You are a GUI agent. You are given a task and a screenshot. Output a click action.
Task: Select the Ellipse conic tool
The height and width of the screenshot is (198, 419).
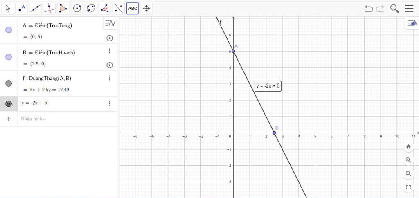click(91, 9)
